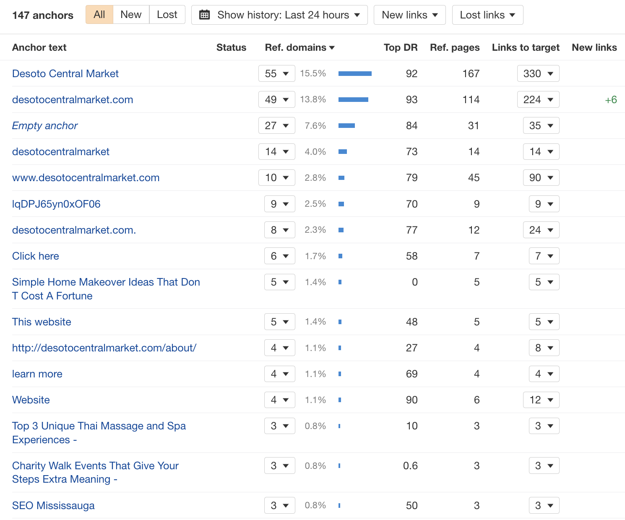
Task: Expand ref. domains for Simple Home Makeover row
Action: coord(280,282)
